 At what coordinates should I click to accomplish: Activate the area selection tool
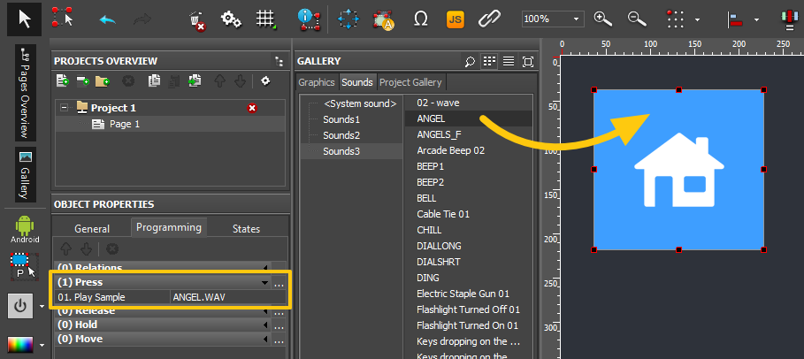pyautogui.click(x=63, y=18)
